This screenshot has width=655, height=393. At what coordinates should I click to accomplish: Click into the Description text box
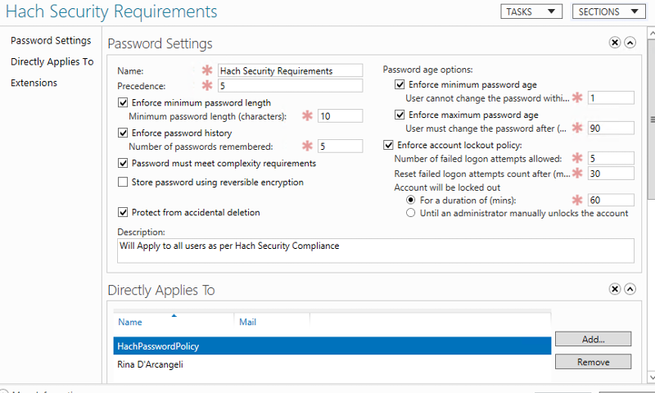coord(376,251)
